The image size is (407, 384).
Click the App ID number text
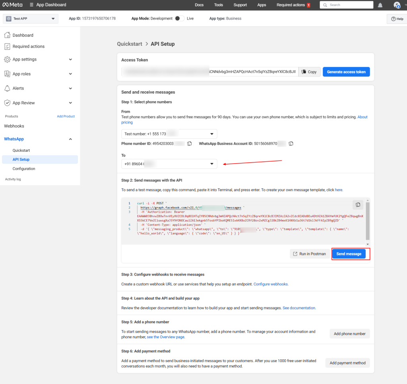pos(99,18)
